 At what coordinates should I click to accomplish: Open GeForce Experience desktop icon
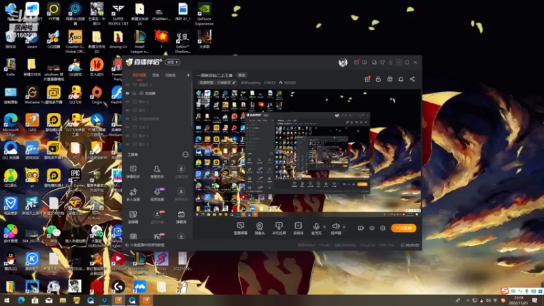point(204,14)
